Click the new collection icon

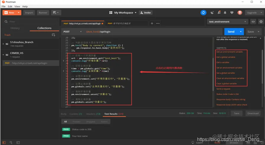point(53,35)
